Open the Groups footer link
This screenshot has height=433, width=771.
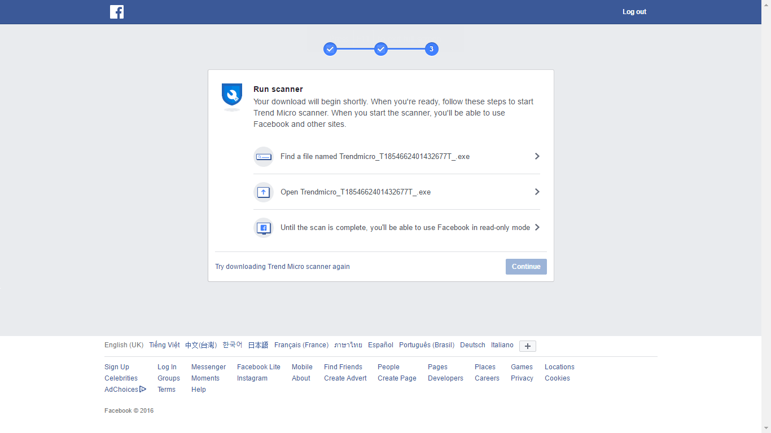tap(169, 378)
